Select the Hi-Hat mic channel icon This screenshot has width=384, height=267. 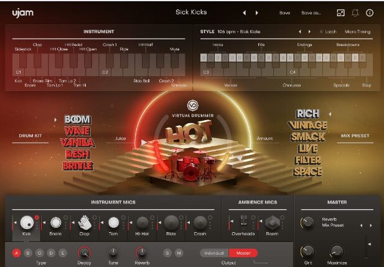pyautogui.click(x=143, y=223)
